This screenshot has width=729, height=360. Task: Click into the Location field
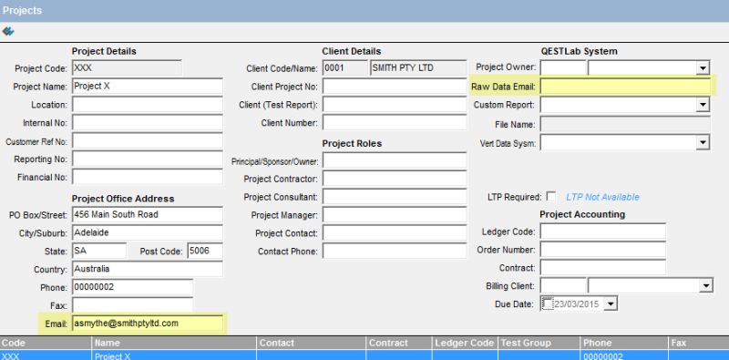148,105
